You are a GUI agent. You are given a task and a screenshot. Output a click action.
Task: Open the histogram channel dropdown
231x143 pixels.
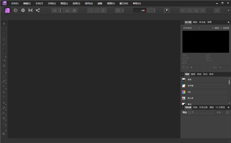pyautogui.click(x=192, y=28)
